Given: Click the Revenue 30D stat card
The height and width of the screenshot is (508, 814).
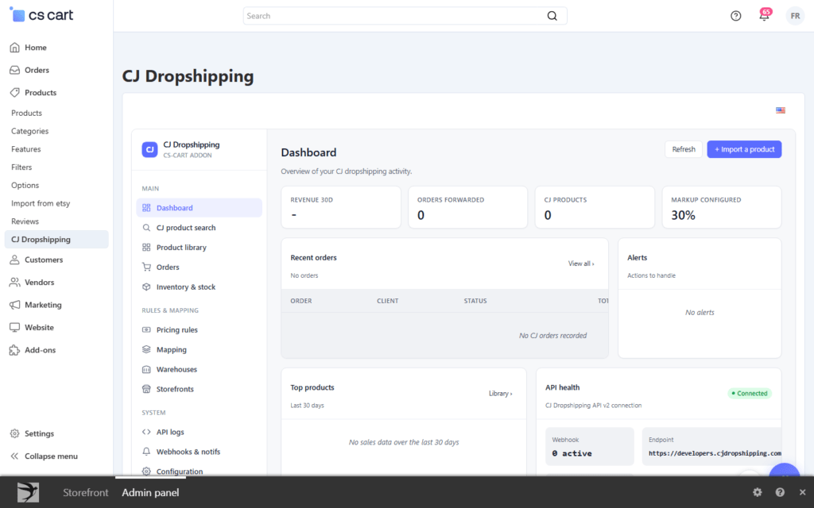Looking at the screenshot, I should [x=341, y=207].
